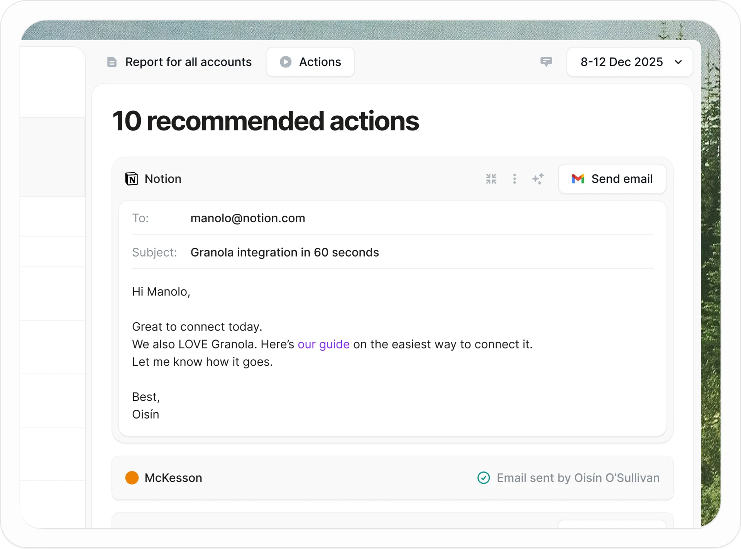The height and width of the screenshot is (549, 741).
Task: Select the highlighted left sidebar item
Action: pyautogui.click(x=52, y=157)
